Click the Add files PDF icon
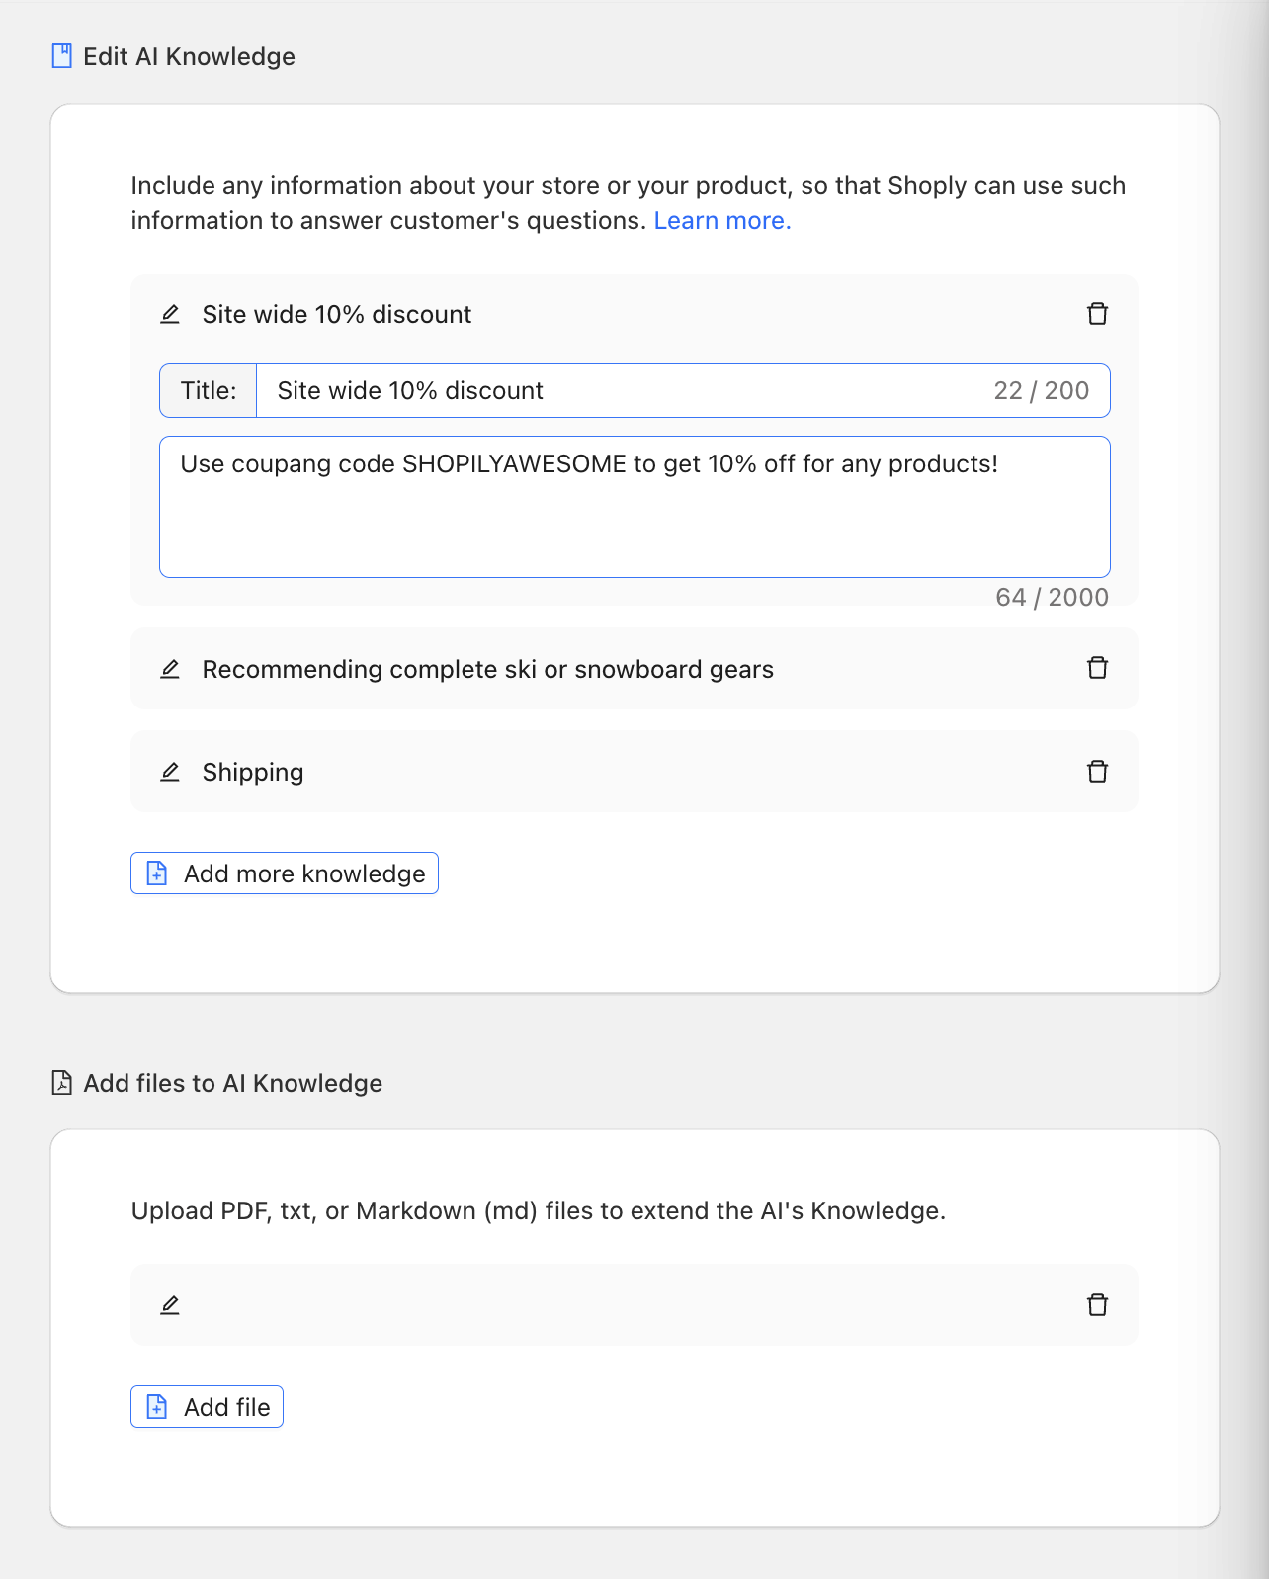 pyautogui.click(x=61, y=1083)
